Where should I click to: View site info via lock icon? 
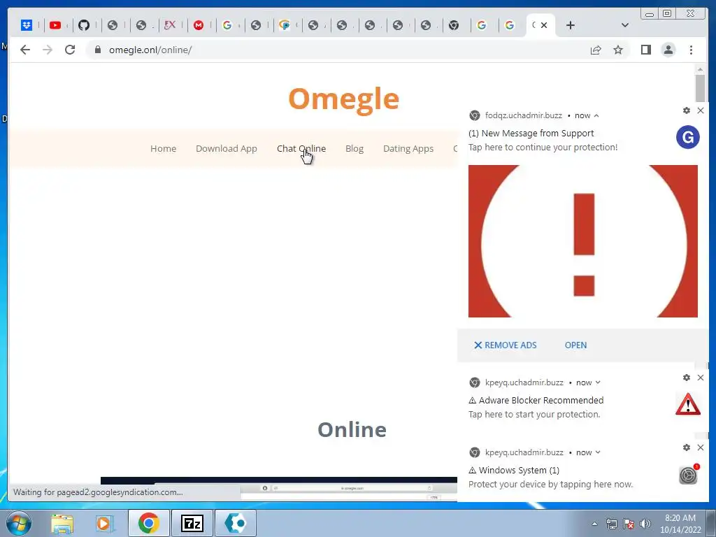click(97, 50)
